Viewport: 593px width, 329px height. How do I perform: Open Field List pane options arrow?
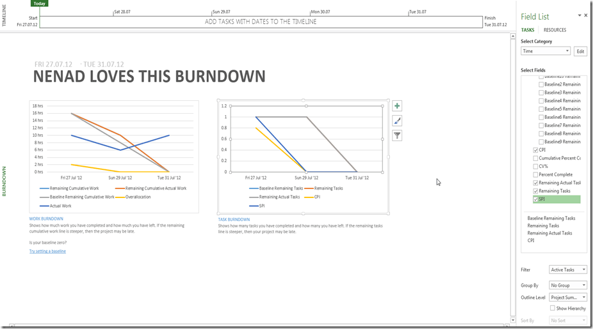point(579,15)
